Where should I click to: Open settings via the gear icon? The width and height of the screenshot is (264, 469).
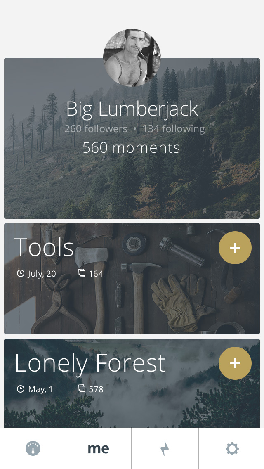(232, 449)
